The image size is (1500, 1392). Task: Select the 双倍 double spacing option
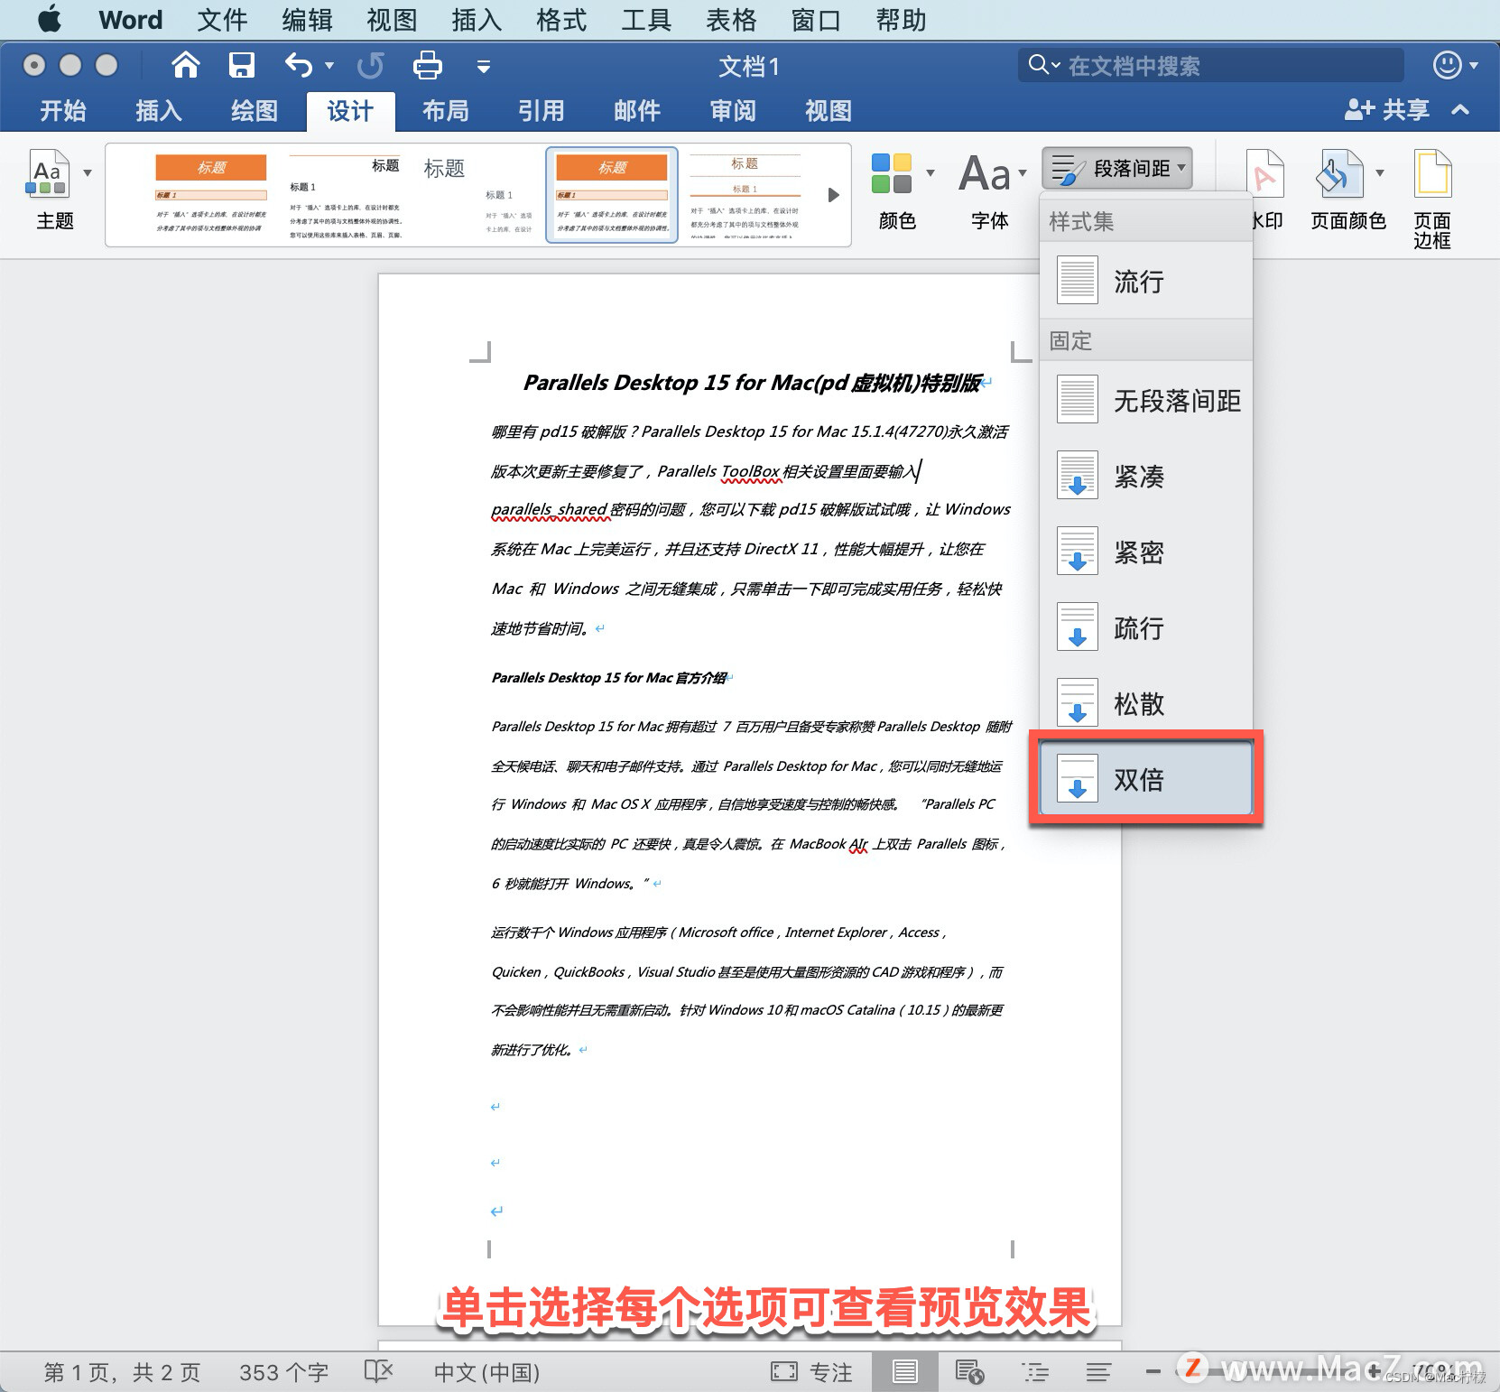1144,778
